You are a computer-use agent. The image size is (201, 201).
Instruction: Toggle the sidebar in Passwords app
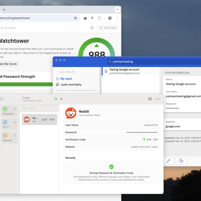tap(2, 99)
